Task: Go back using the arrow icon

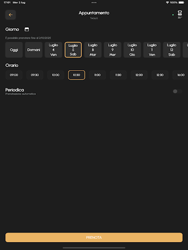Action: click(x=11, y=15)
